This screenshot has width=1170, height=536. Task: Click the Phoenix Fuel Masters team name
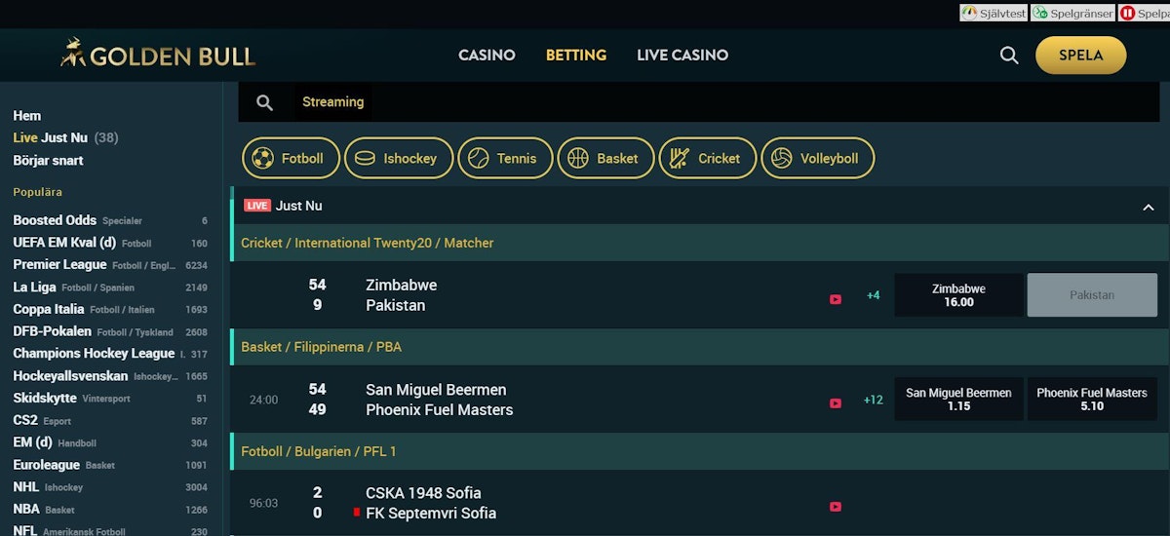[x=439, y=410]
